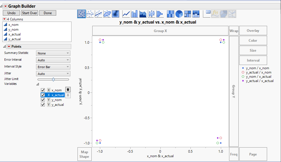Adjust the Jitter Limit slider handle
This screenshot has height=162, width=281.
tap(53, 79)
